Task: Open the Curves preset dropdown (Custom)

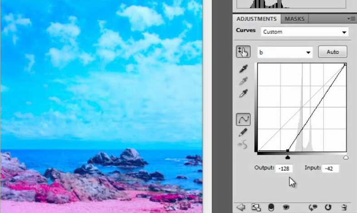Action: 304,32
